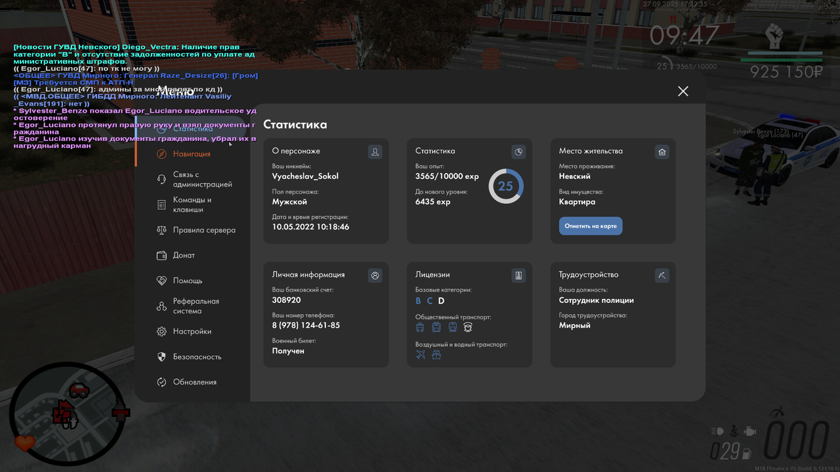This screenshot has width=840, height=472.
Task: Open Обновления in the sidebar
Action: (x=161, y=382)
